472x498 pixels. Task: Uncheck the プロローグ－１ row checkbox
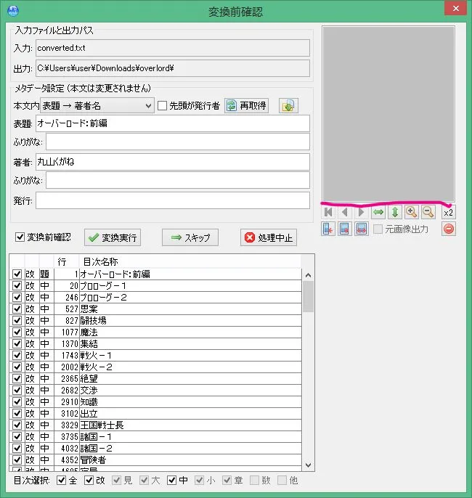tap(17, 285)
